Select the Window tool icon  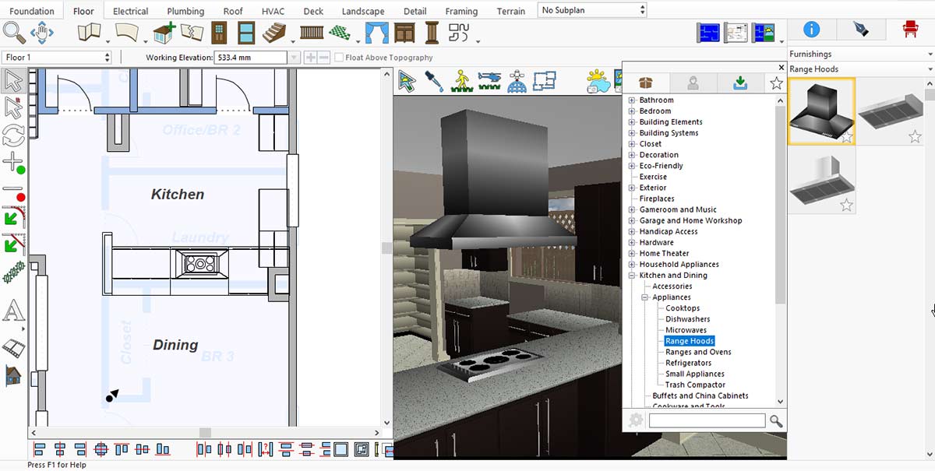[246, 33]
